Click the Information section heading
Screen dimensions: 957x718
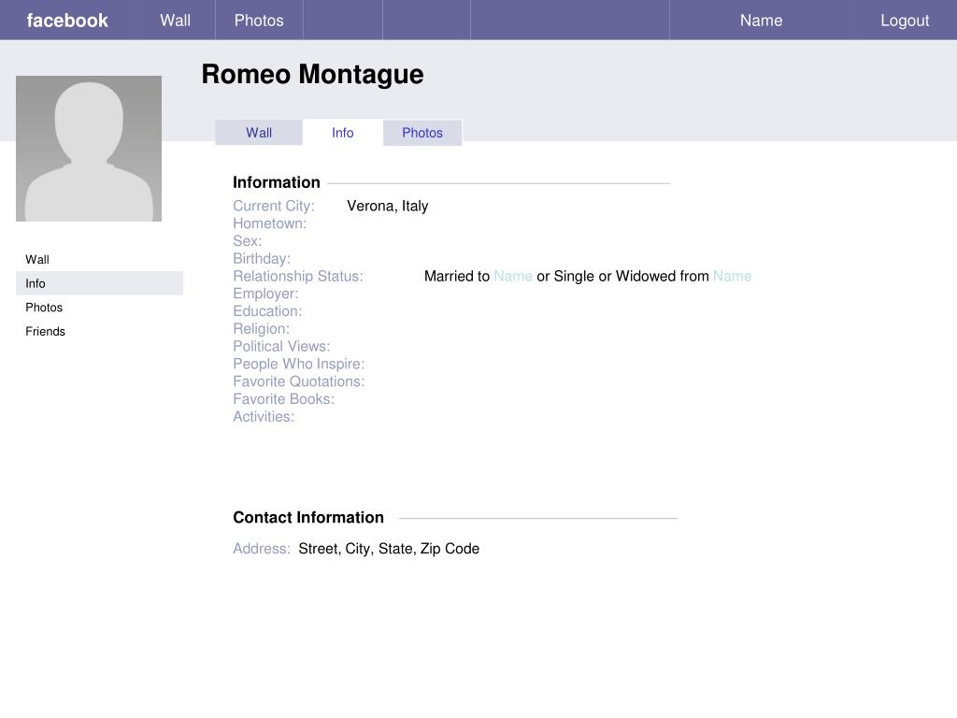(x=277, y=182)
